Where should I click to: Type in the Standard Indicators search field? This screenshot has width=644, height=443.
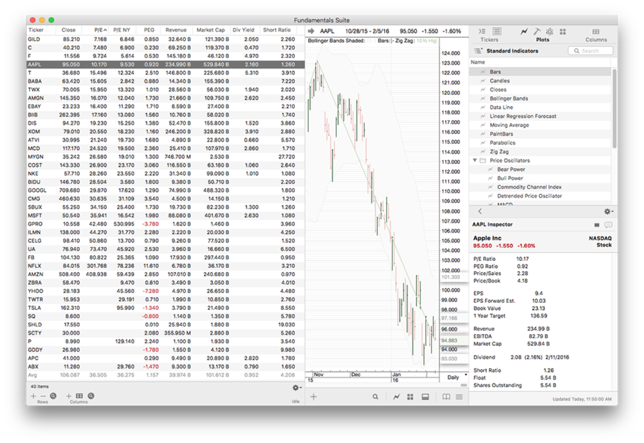[x=591, y=51]
